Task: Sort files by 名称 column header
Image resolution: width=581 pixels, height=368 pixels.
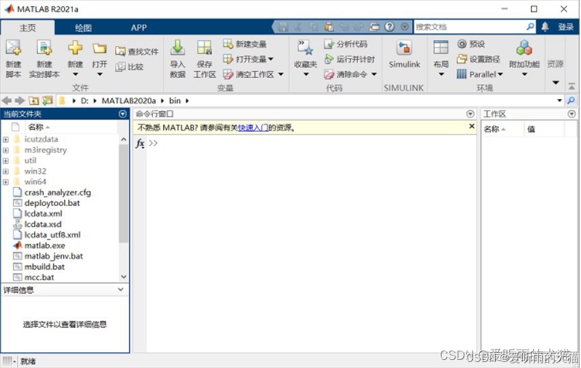Action: 36,127
